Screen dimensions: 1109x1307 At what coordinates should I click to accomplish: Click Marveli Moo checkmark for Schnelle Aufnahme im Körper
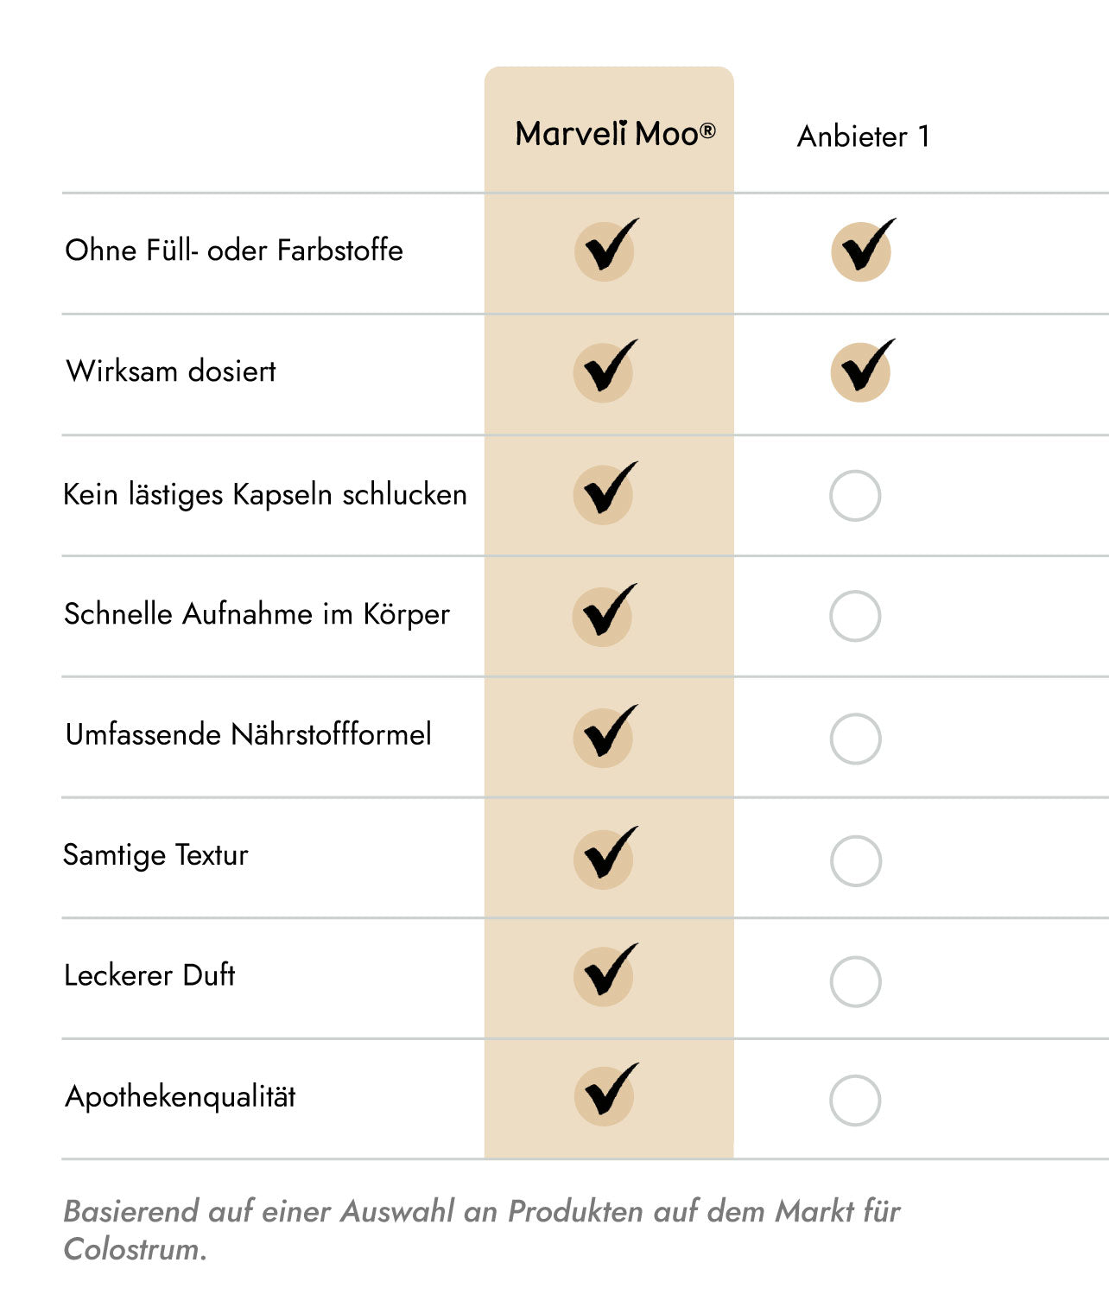[605, 614]
